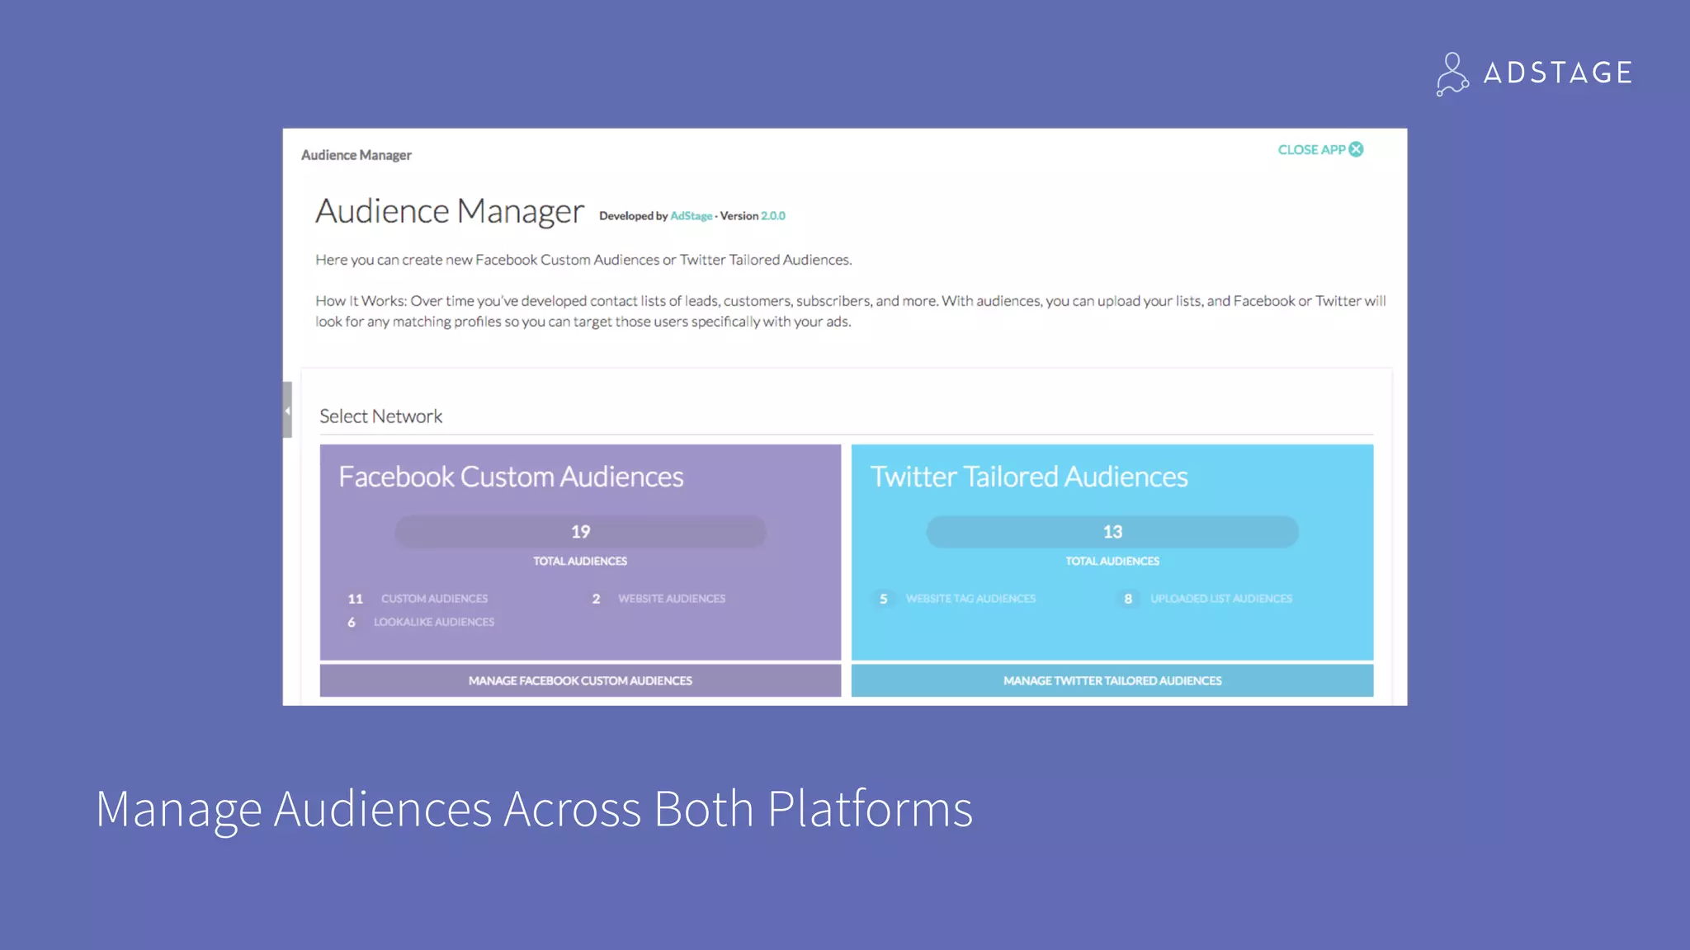
Task: Click the 'Here you can create' intro sentence
Action: coord(583,260)
